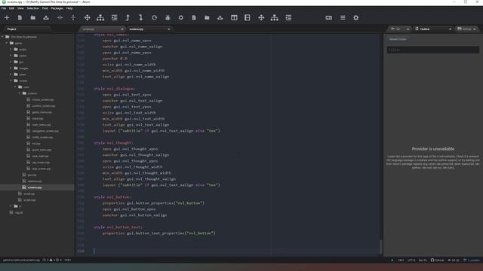The width and height of the screenshot is (483, 271).
Task: Open main_menu.rpy in the project tree
Action: click(42, 125)
